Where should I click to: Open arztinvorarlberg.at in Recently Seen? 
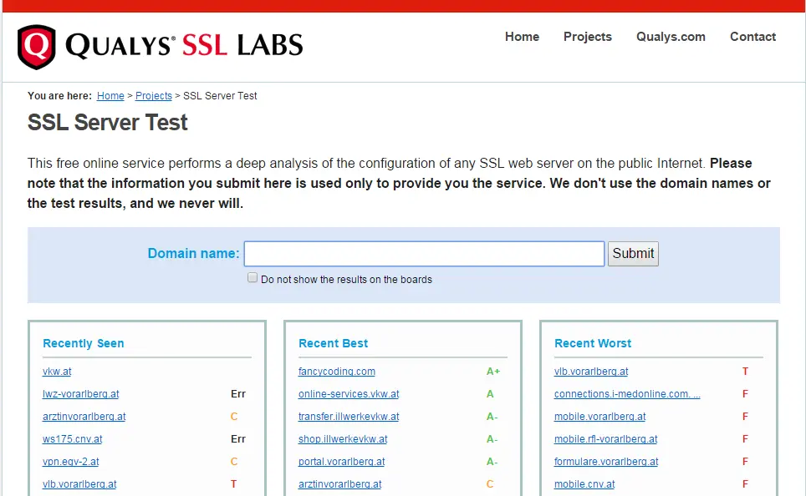[84, 417]
